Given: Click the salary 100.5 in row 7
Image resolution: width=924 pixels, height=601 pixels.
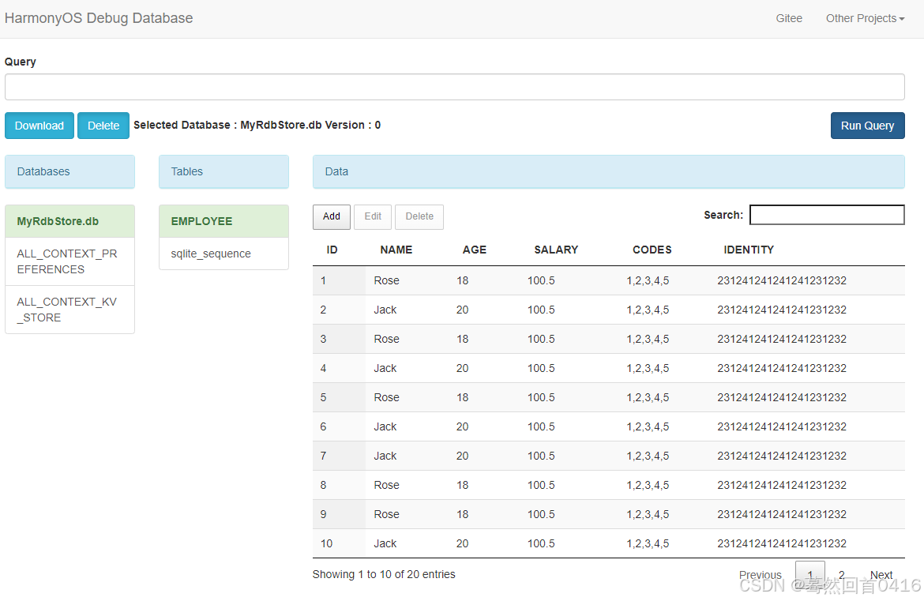Looking at the screenshot, I should click(x=541, y=456).
